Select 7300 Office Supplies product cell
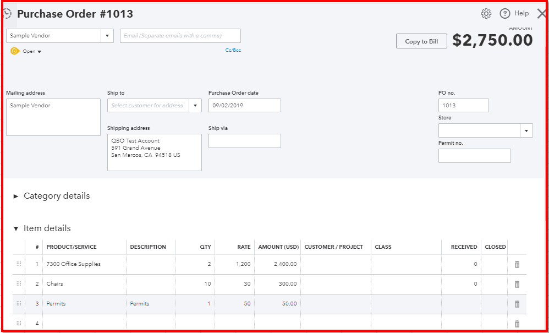 84,264
